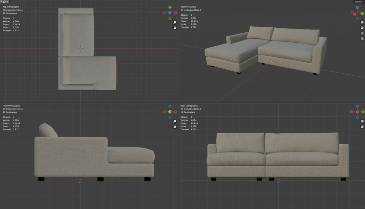Click red X center axis in Right view gizmo
Screen dimensions: 365x209
click(357, 112)
